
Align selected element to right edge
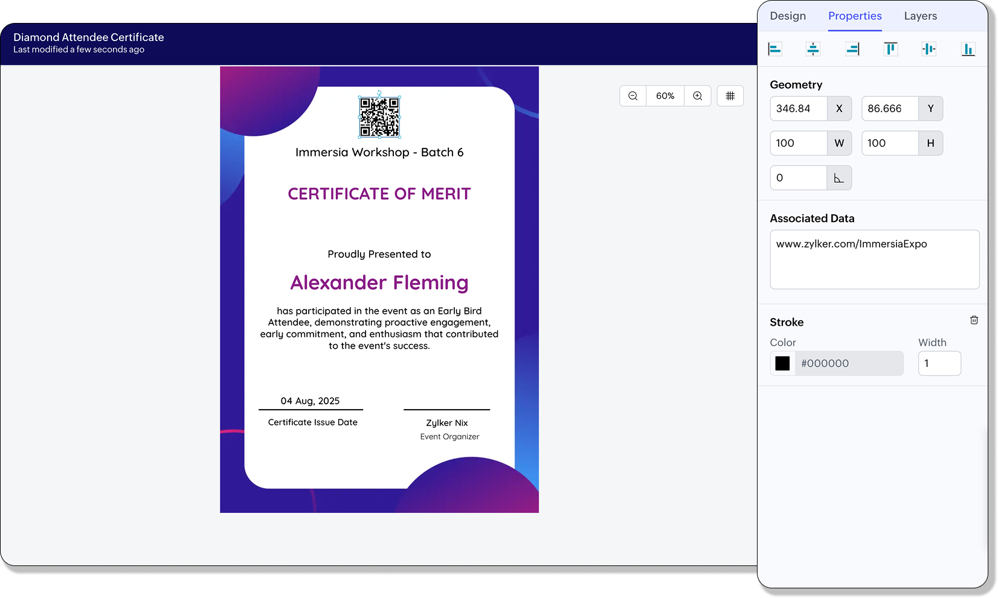click(x=852, y=49)
